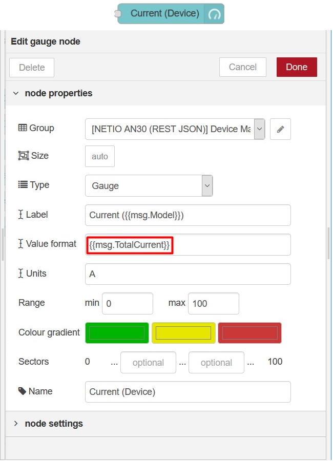
Task: Click the pencil icon to edit group
Action: point(280,129)
